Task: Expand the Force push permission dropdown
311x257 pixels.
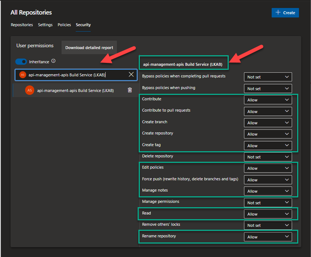Action: (268, 180)
